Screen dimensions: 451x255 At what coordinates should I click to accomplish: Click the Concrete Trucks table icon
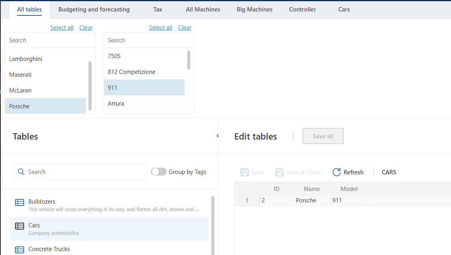click(19, 250)
